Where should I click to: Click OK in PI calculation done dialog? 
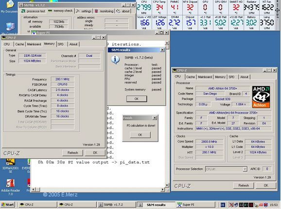(x=140, y=135)
